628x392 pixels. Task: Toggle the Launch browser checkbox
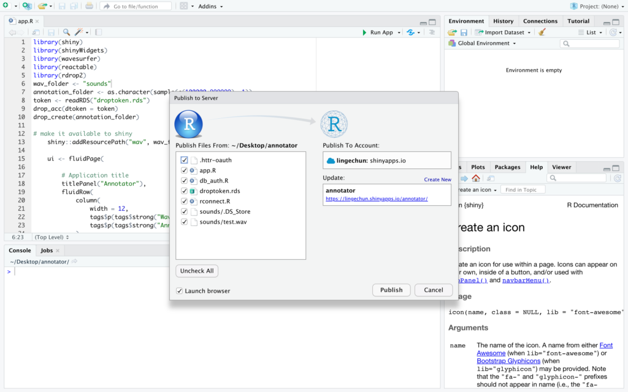180,290
